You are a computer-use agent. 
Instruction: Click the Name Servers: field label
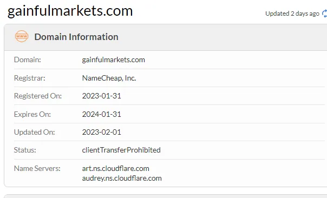37,168
